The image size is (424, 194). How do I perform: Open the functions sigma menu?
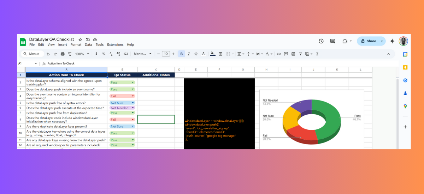click(317, 54)
